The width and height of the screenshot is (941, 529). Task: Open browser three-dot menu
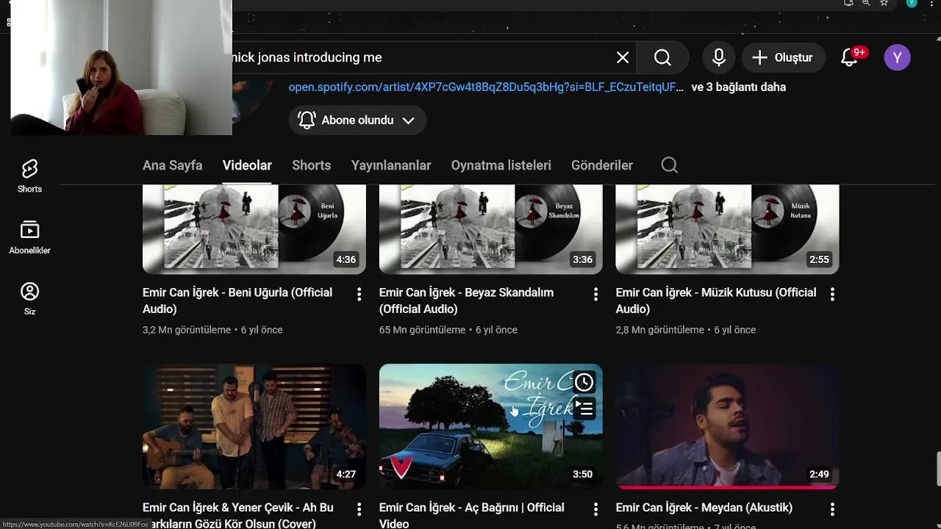931,4
